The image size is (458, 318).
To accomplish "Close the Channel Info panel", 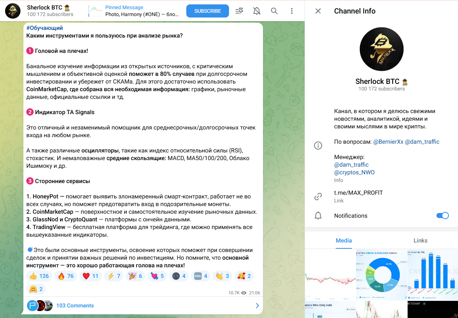I will [x=318, y=11].
